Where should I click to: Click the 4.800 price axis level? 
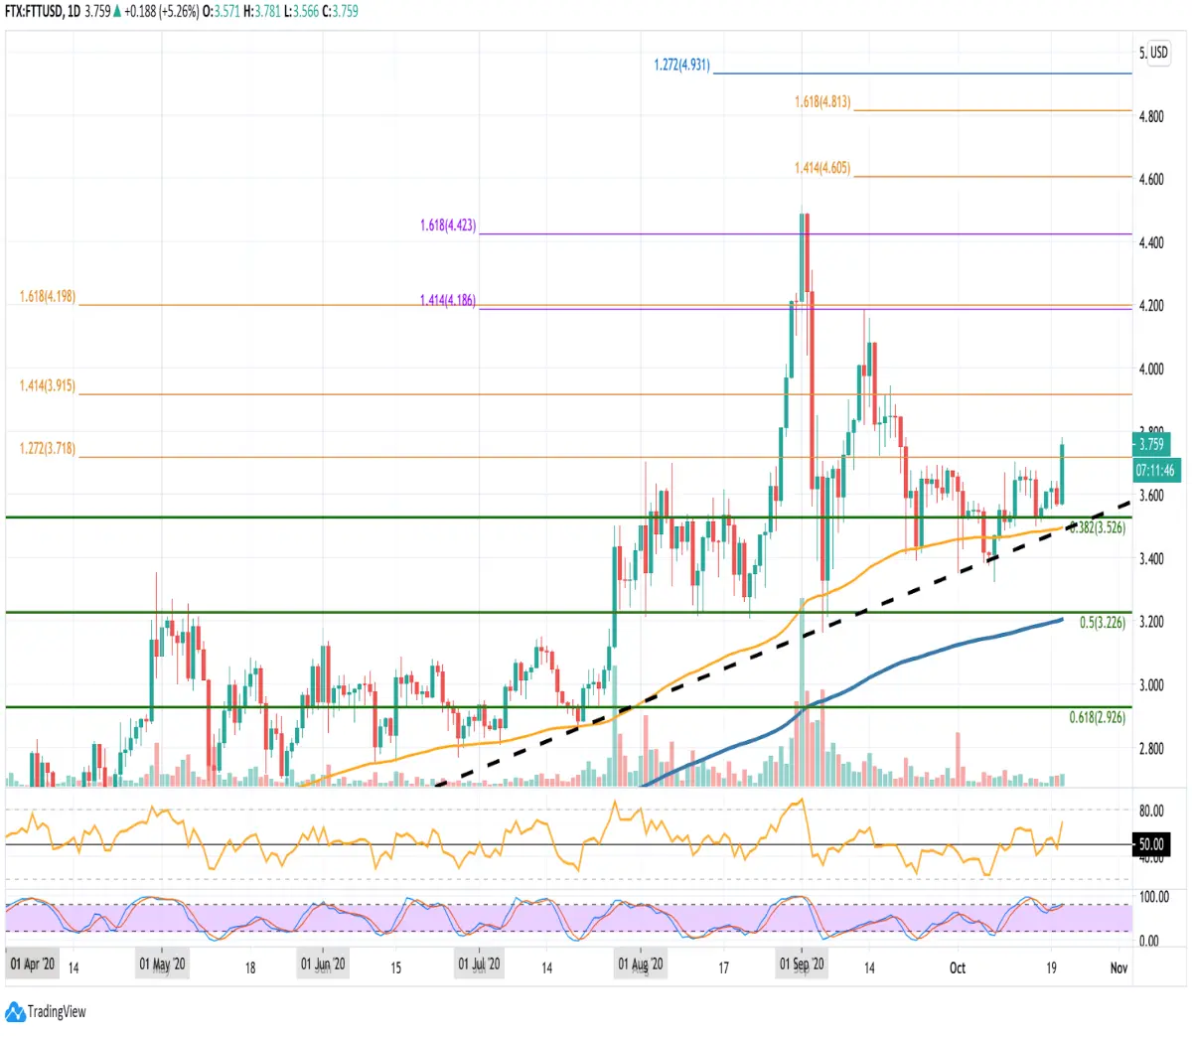(x=1151, y=116)
